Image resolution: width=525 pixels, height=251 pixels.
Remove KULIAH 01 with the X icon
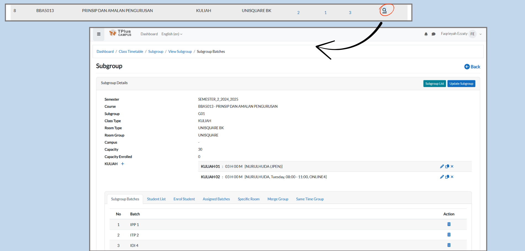[x=452, y=167]
